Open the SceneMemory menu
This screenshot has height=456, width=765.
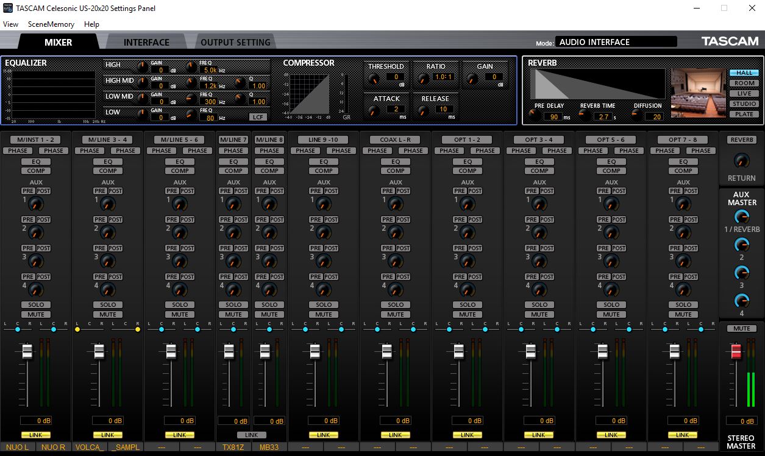click(x=51, y=24)
